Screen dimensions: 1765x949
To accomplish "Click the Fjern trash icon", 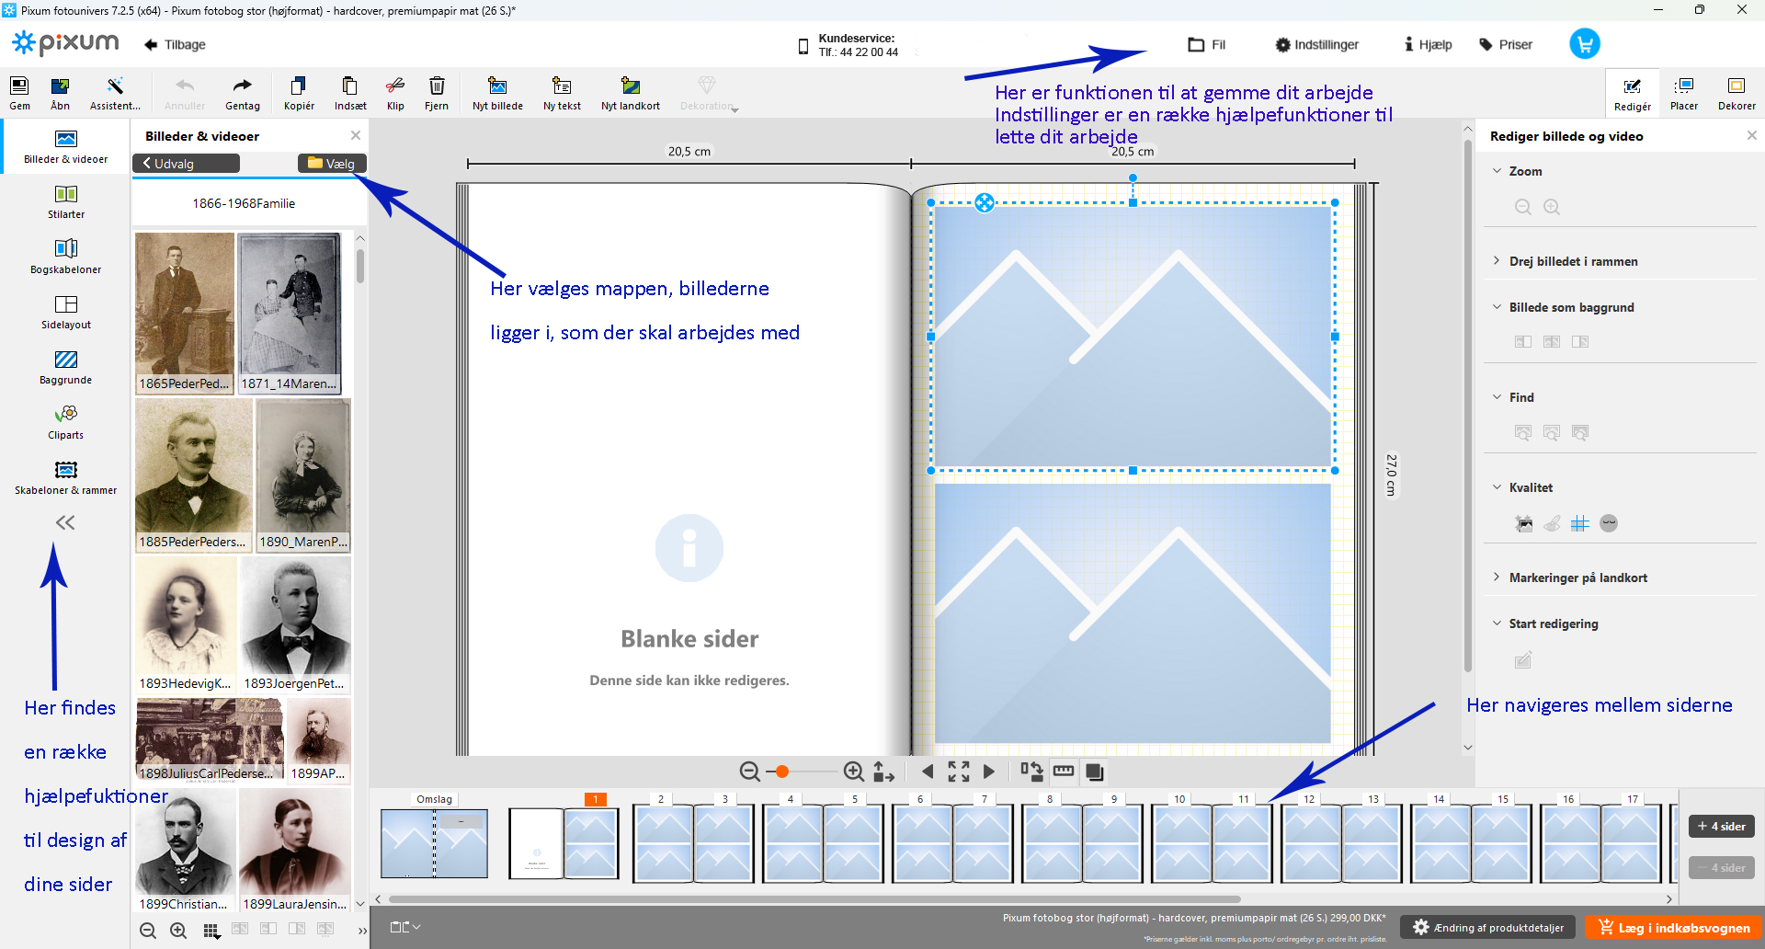I will point(437,93).
